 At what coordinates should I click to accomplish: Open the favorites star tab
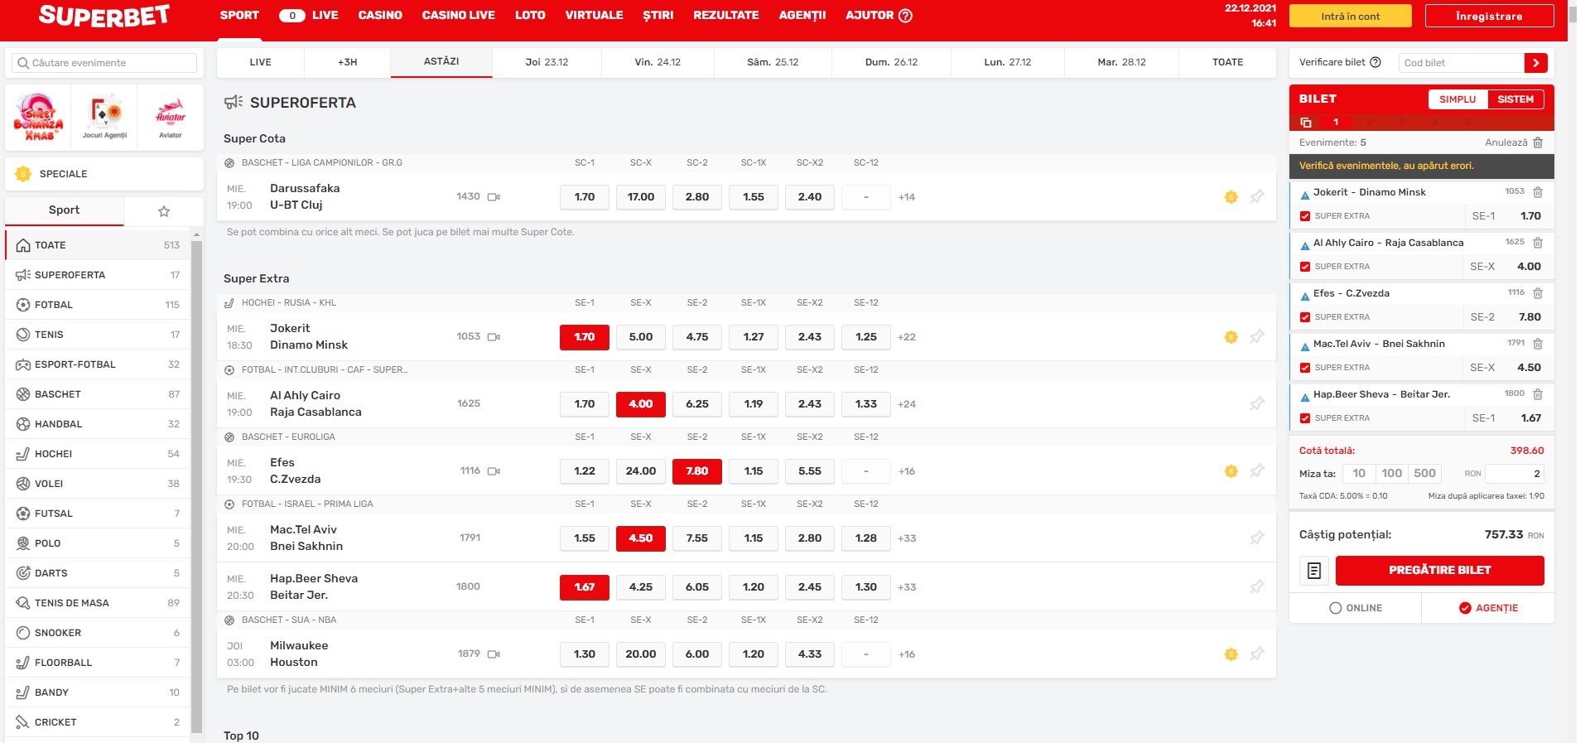point(164,211)
